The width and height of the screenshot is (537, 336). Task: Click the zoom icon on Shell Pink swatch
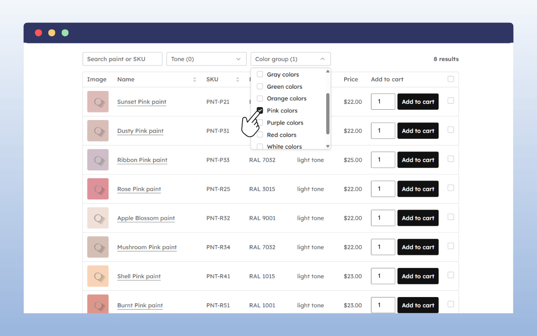98,276
